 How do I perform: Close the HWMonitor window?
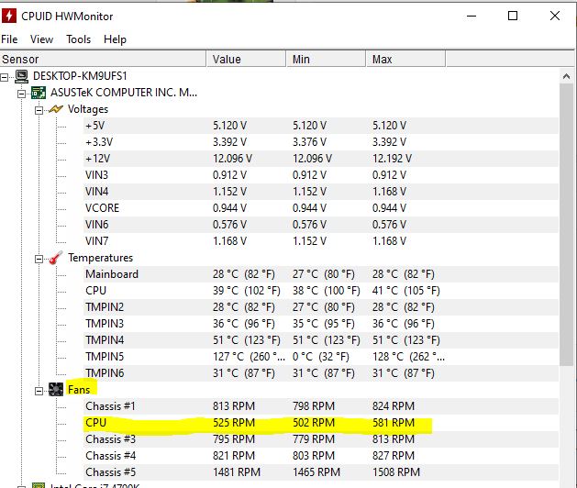tap(555, 16)
